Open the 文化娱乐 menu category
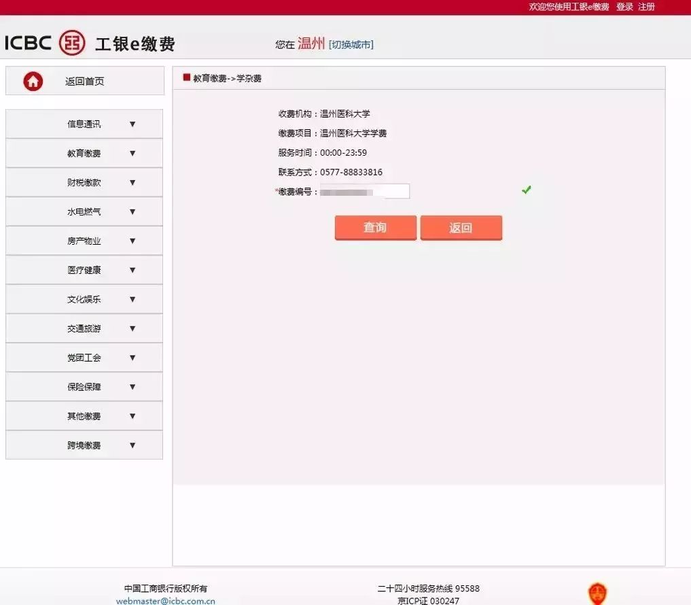Image resolution: width=691 pixels, height=605 pixels. click(x=84, y=299)
